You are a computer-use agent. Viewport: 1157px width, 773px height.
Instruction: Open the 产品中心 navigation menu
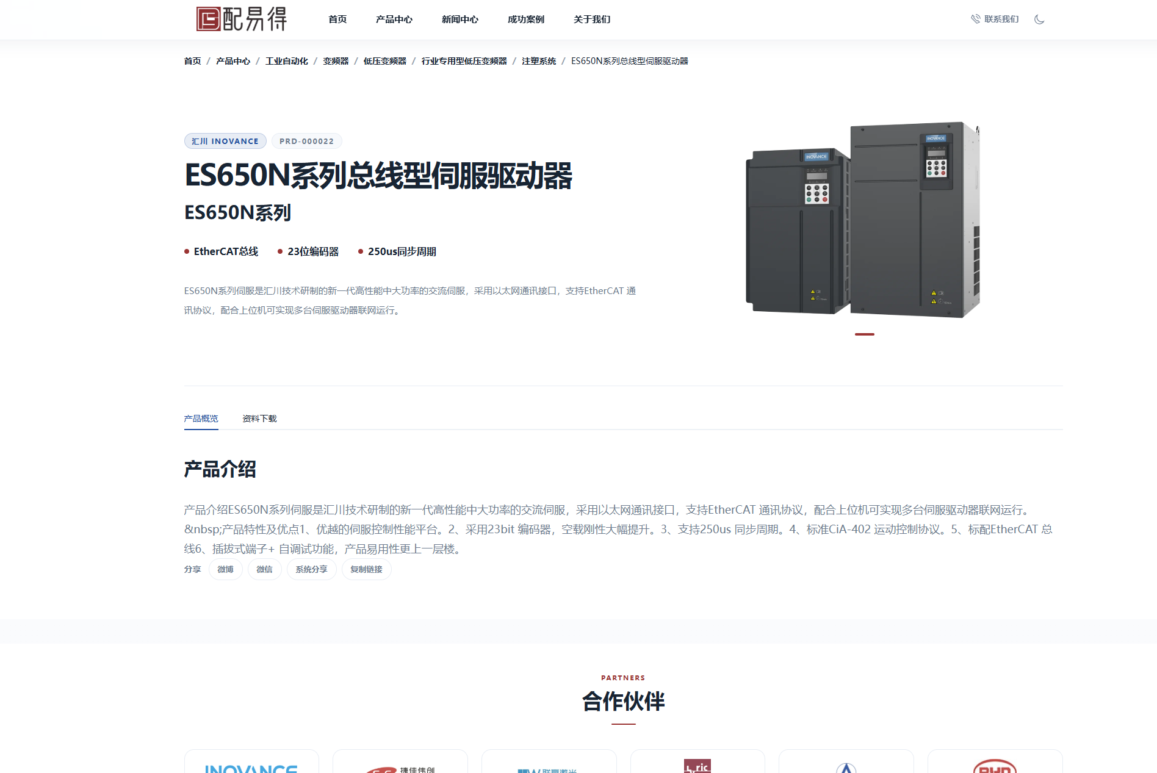click(x=394, y=20)
